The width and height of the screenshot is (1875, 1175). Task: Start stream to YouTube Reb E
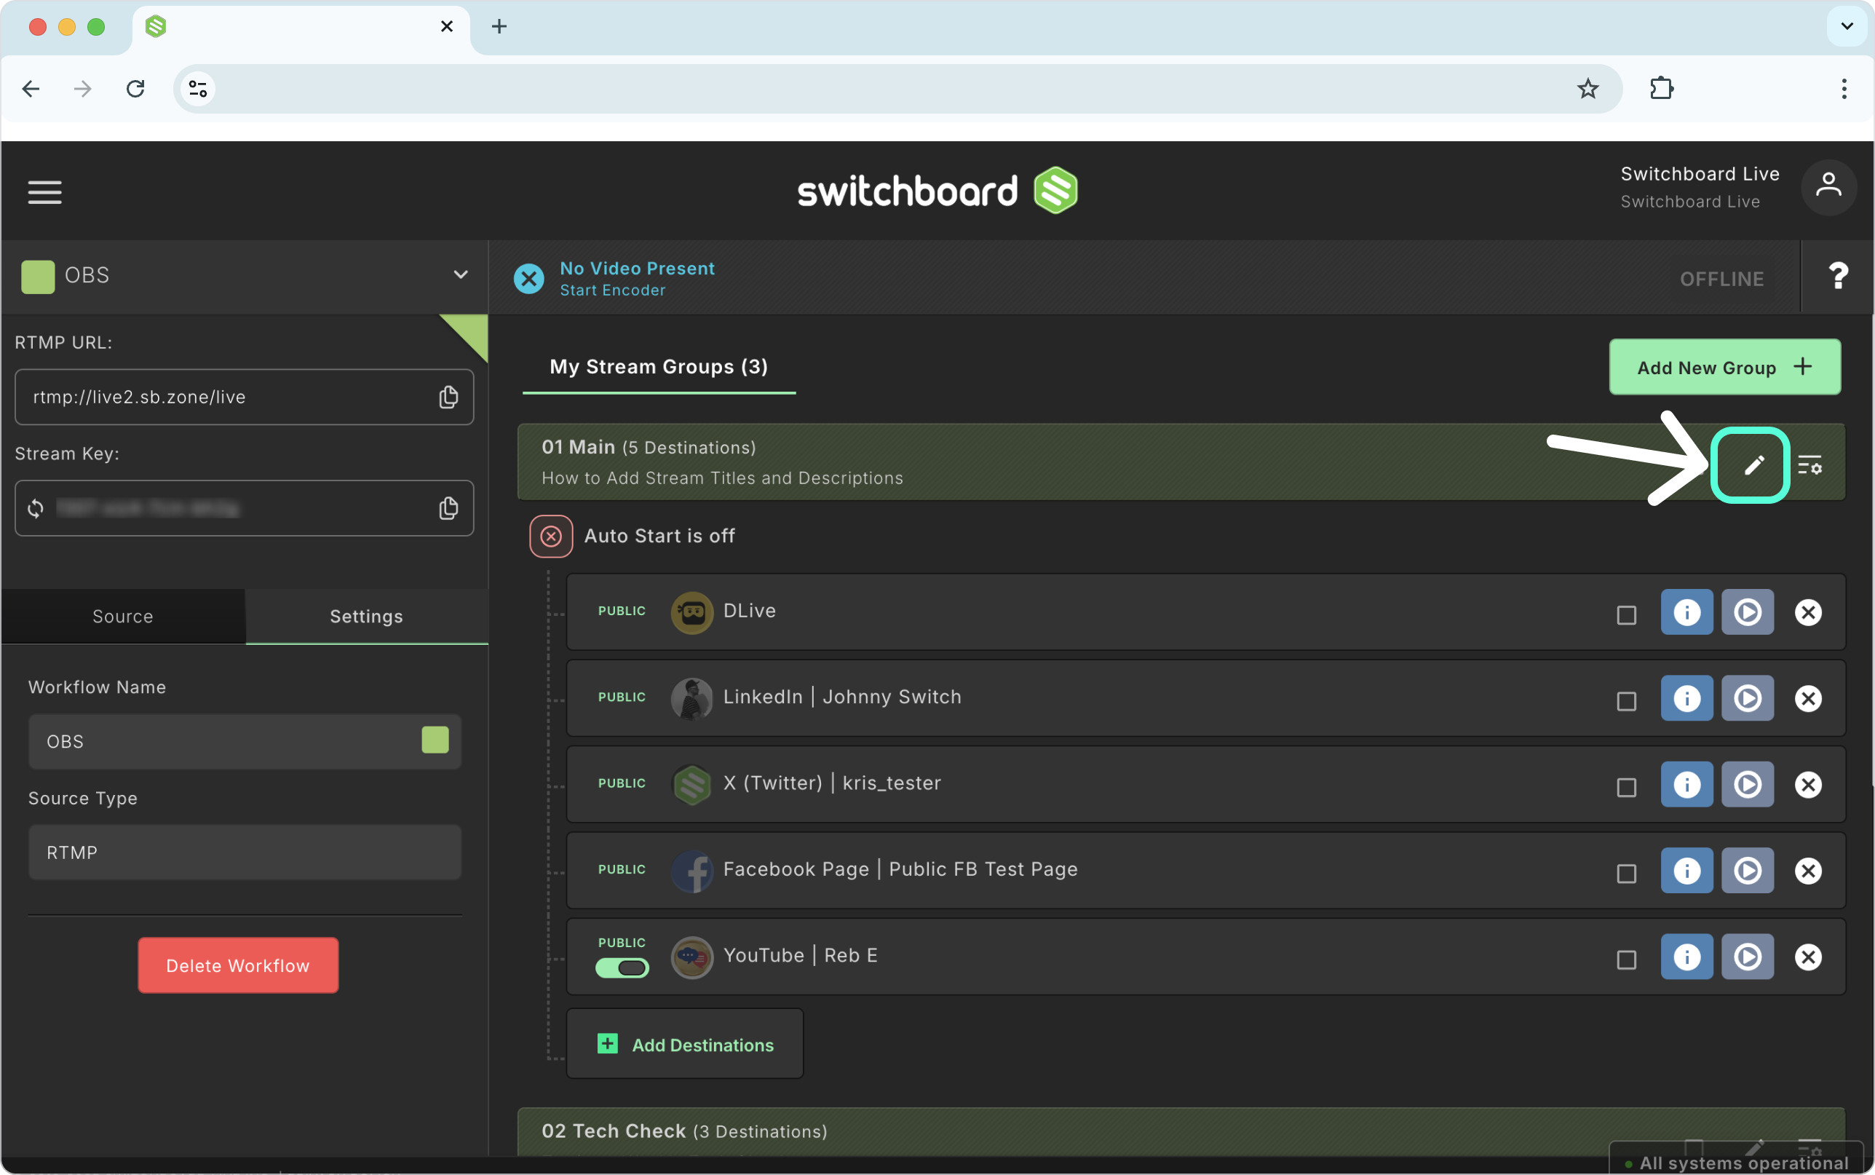[x=1747, y=957]
